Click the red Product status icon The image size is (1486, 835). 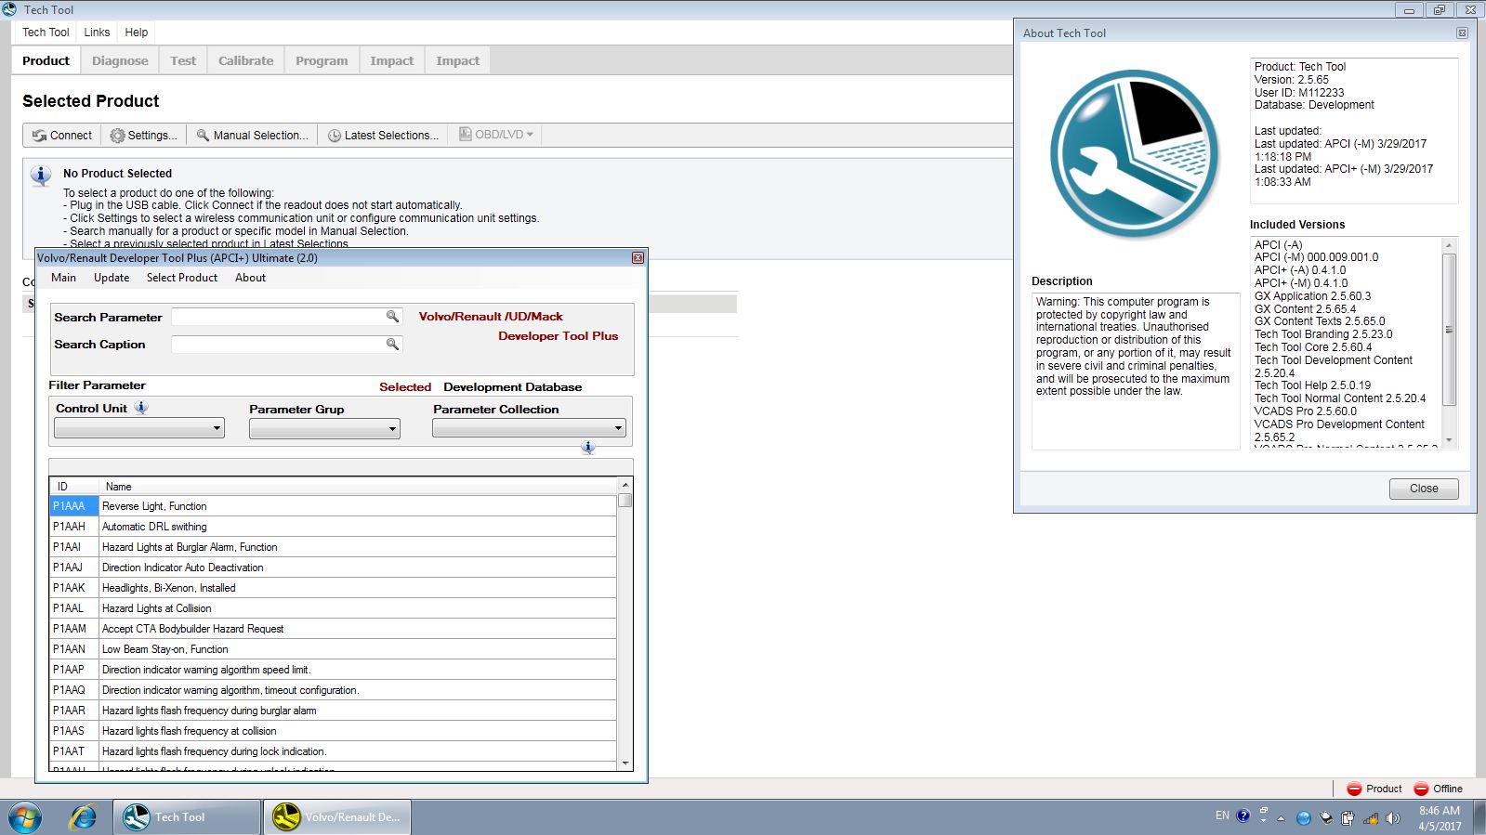[x=1354, y=789]
